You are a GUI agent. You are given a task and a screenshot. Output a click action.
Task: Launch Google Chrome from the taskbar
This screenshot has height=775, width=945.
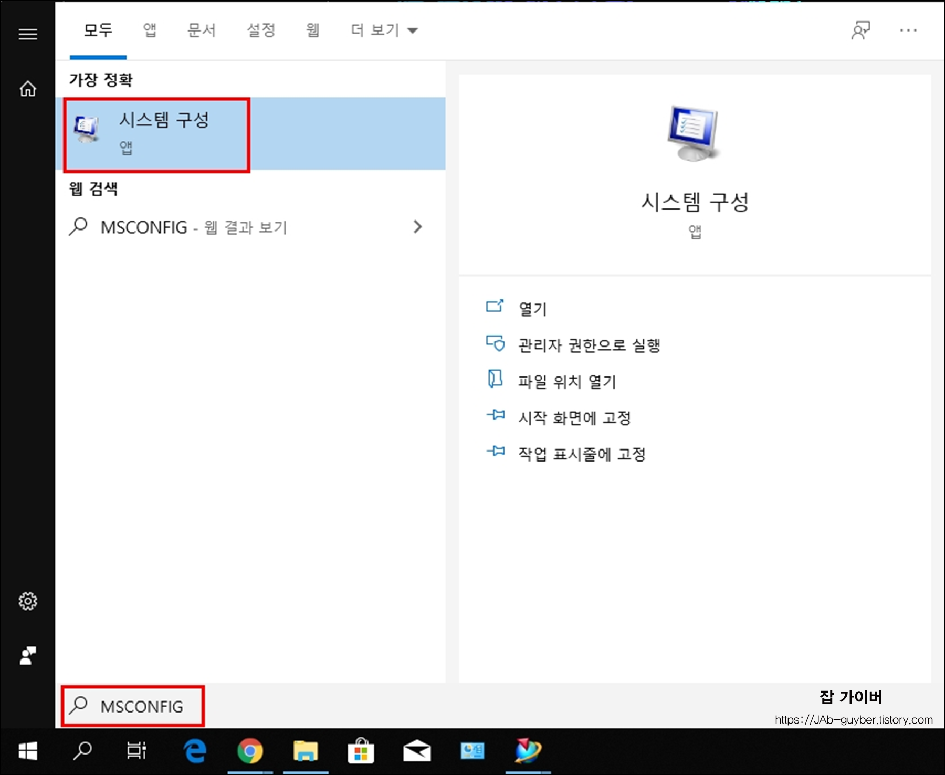tap(250, 751)
